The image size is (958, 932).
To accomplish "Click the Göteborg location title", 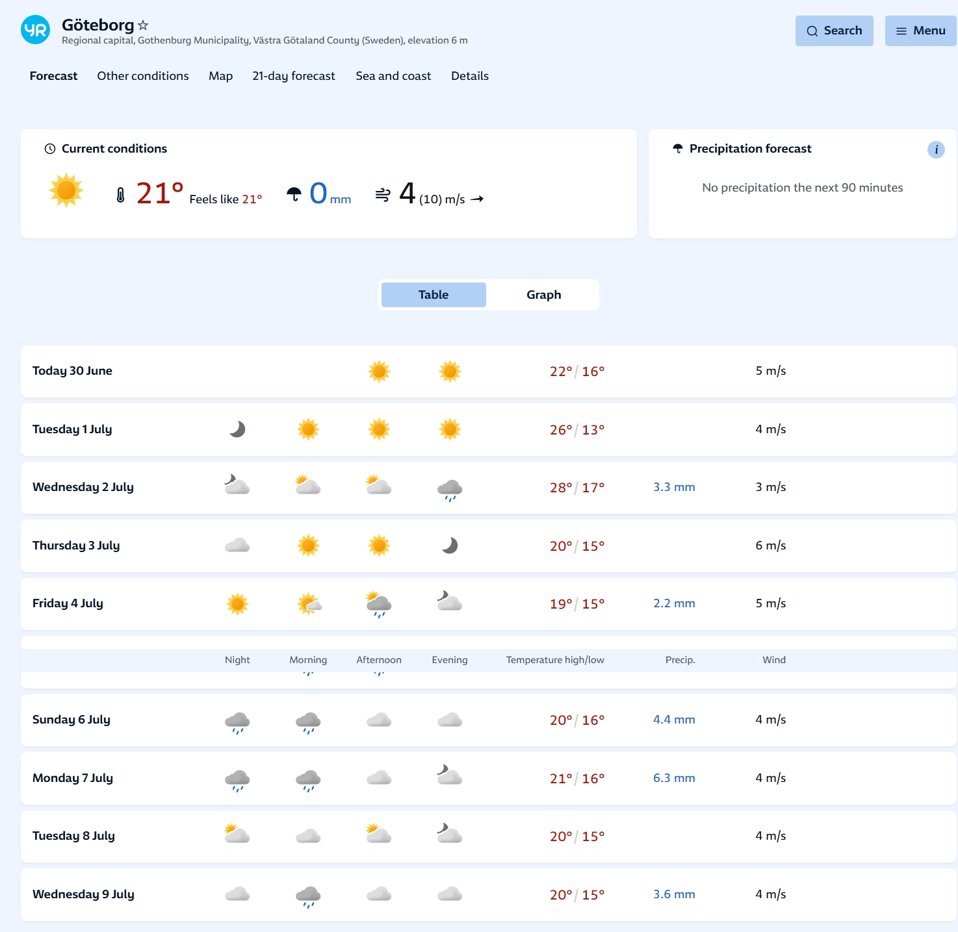I will coord(98,25).
